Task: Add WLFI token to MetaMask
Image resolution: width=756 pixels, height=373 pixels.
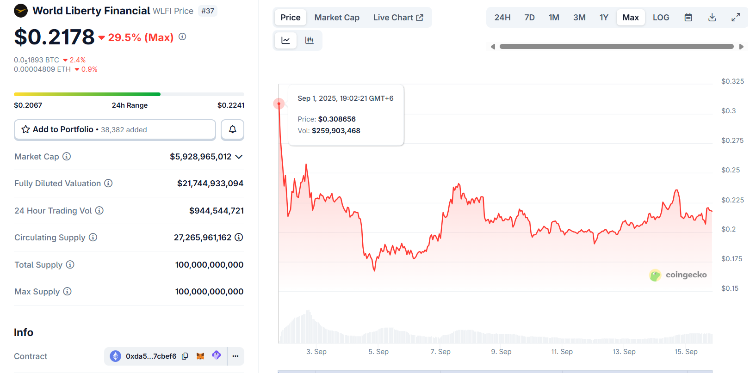Action: pyautogui.click(x=201, y=356)
